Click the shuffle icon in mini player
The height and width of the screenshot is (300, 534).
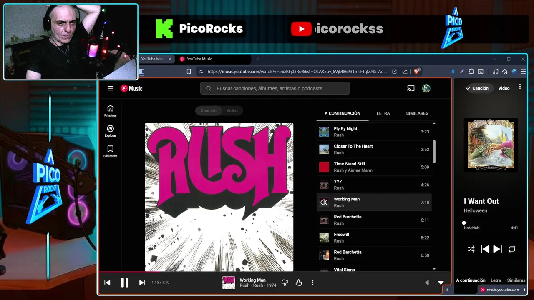(471, 249)
